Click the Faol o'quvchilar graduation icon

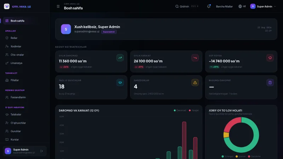(120, 83)
